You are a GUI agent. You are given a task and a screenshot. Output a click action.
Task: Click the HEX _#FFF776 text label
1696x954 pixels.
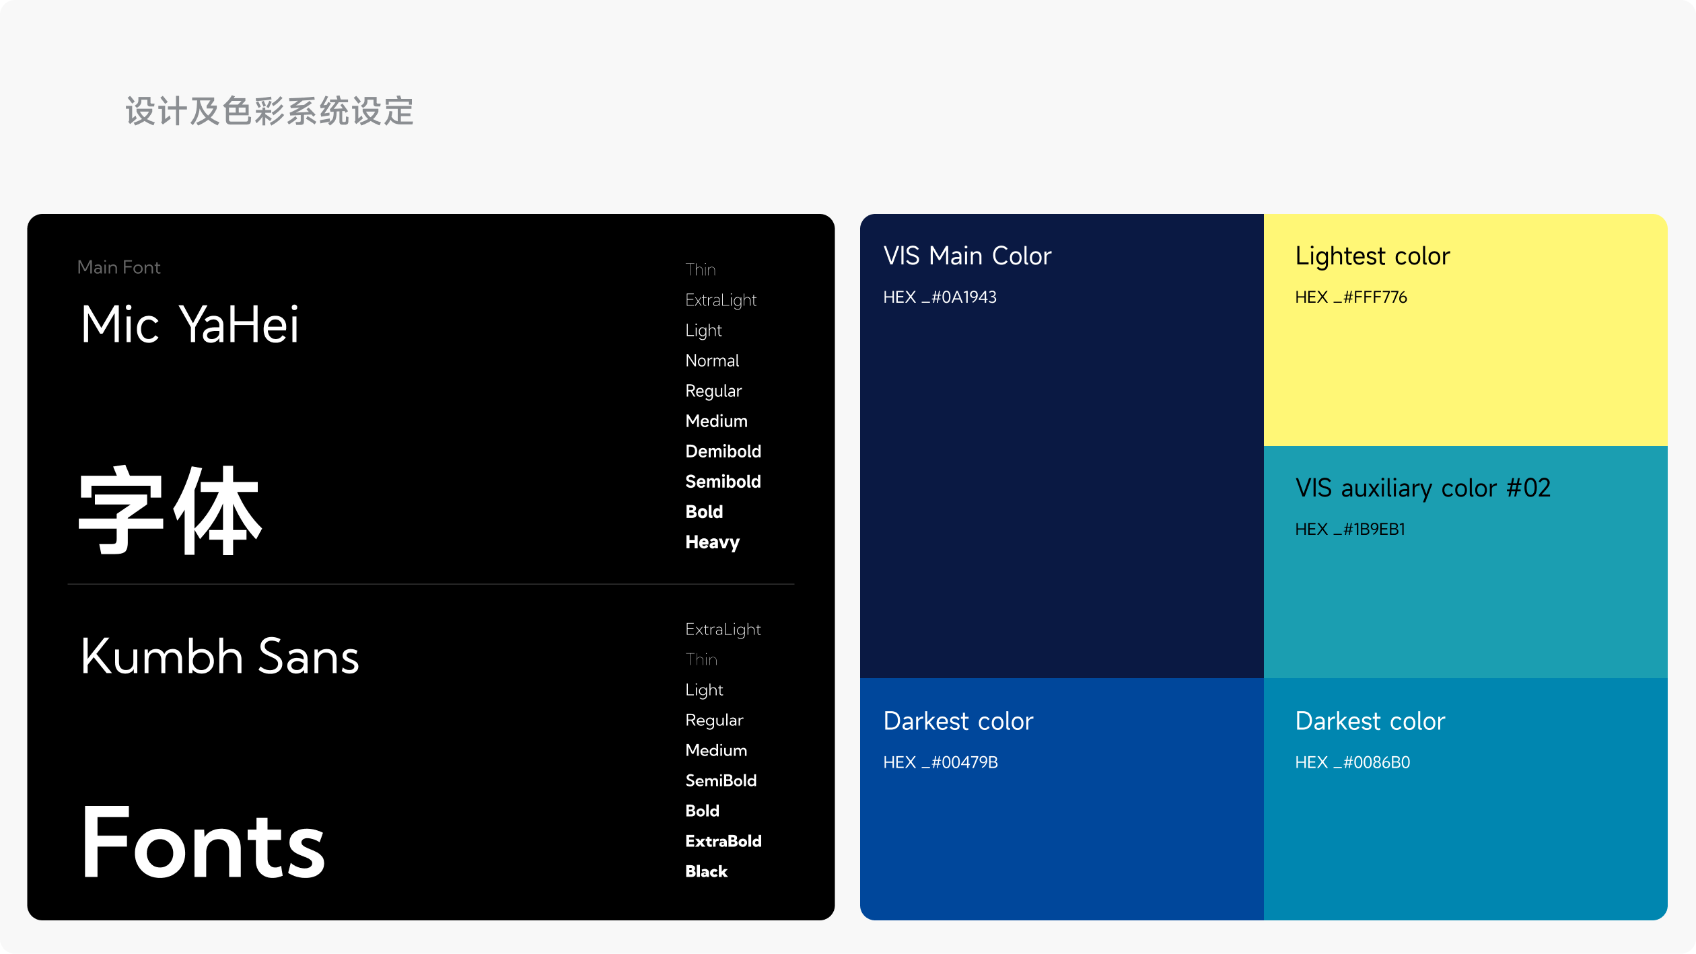[x=1351, y=297]
